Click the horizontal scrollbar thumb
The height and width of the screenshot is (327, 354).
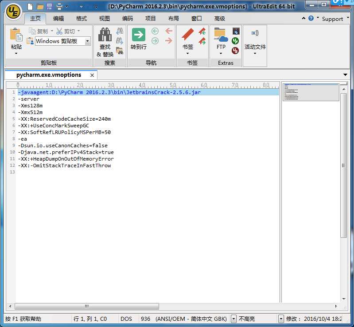(x=87, y=306)
